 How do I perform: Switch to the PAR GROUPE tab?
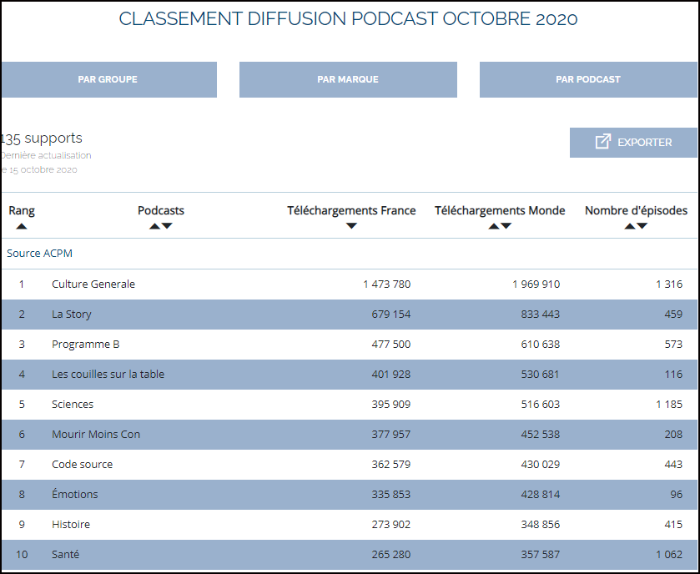pyautogui.click(x=108, y=79)
